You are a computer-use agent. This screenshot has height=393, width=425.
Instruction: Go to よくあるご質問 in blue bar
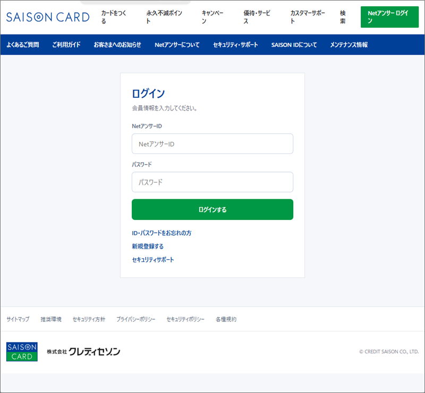[23, 45]
